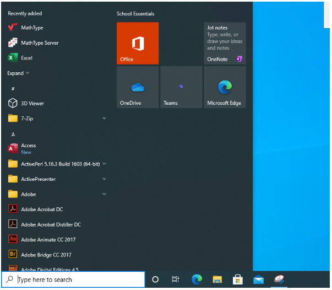The width and height of the screenshot is (332, 290).
Task: Click the Adobe folder icon
Action: pos(13,194)
